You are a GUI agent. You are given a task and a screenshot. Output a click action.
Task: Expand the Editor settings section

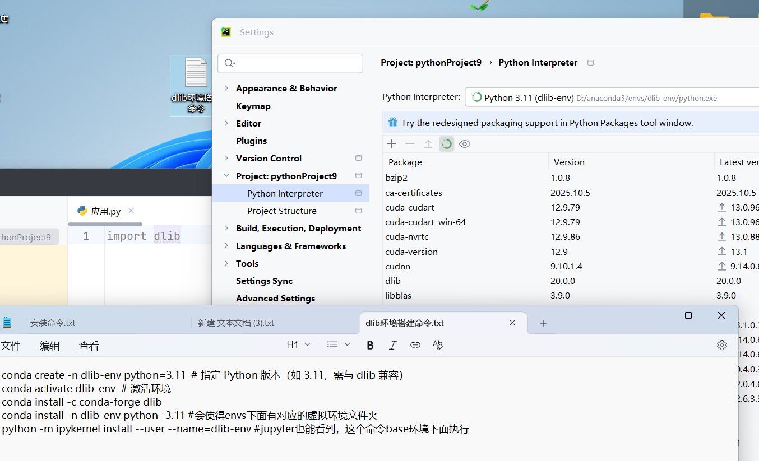tap(226, 123)
